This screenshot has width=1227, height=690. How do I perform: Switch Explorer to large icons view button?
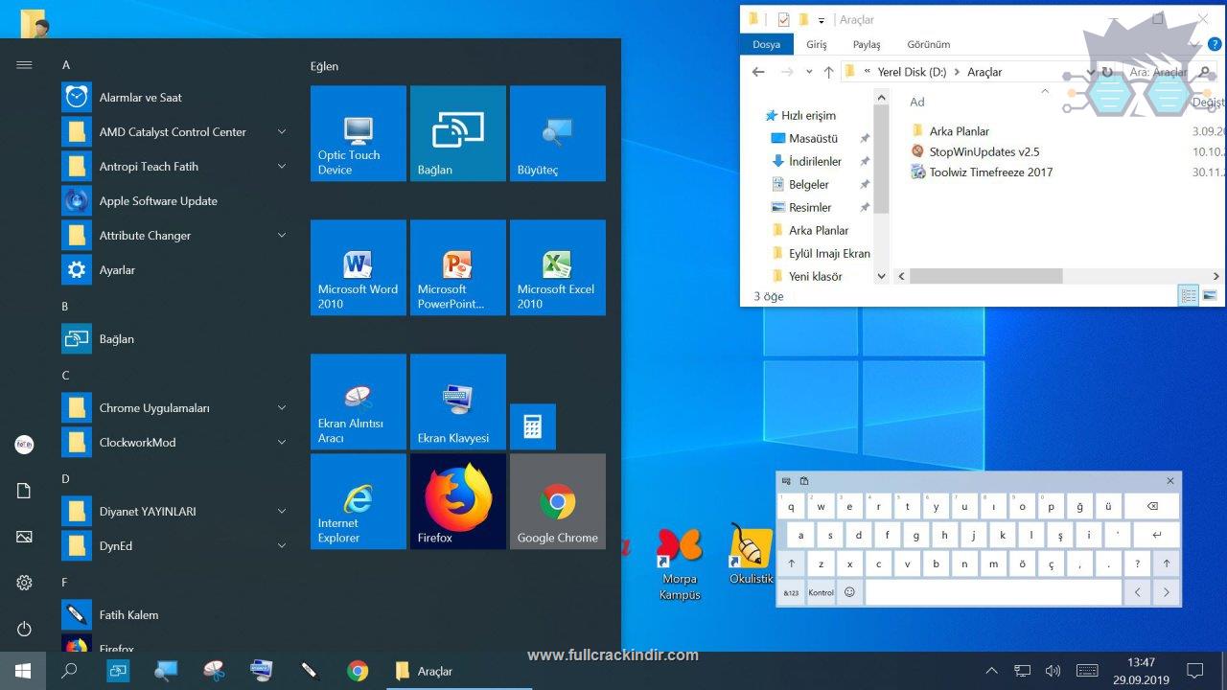(1210, 296)
